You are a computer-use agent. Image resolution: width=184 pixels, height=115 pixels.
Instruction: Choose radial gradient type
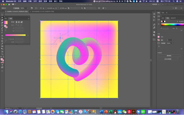[19, 22]
